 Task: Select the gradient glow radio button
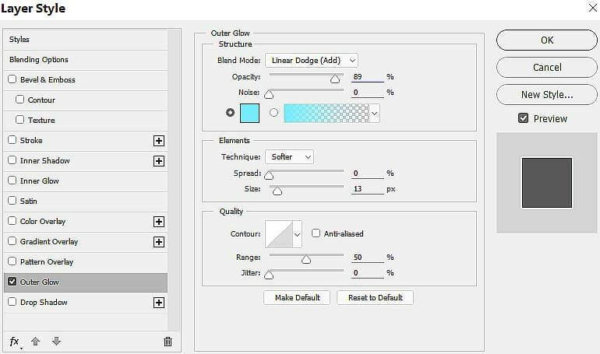(x=274, y=113)
